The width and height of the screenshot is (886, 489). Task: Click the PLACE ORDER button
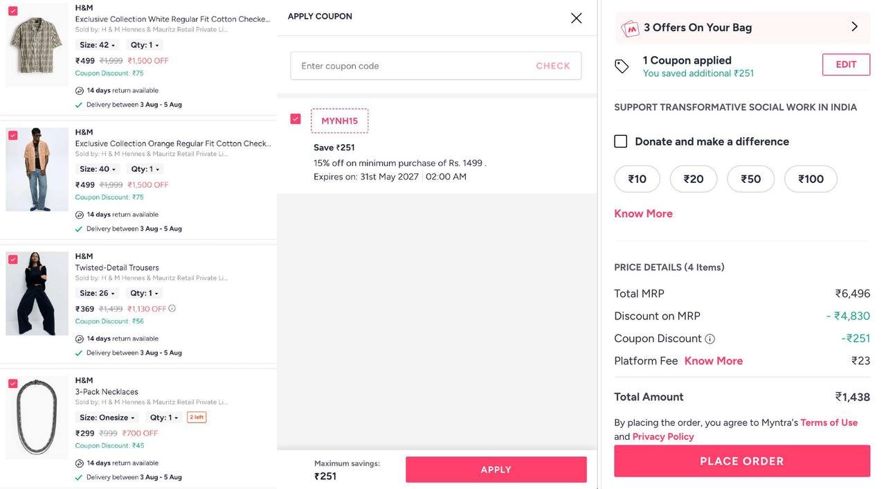click(x=742, y=461)
